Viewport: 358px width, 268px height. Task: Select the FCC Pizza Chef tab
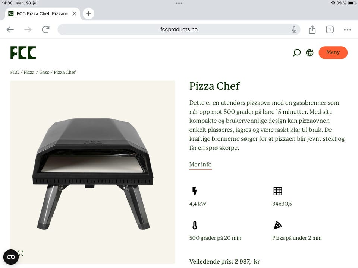(x=41, y=13)
